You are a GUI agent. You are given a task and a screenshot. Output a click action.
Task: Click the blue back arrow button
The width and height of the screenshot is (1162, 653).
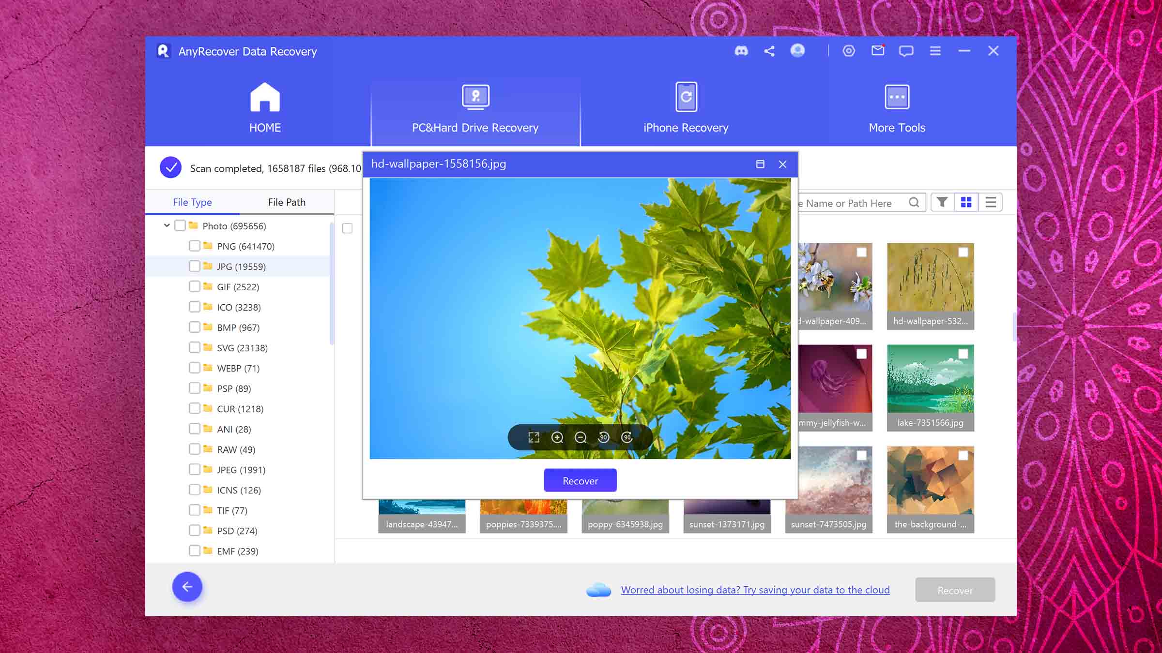click(x=187, y=587)
